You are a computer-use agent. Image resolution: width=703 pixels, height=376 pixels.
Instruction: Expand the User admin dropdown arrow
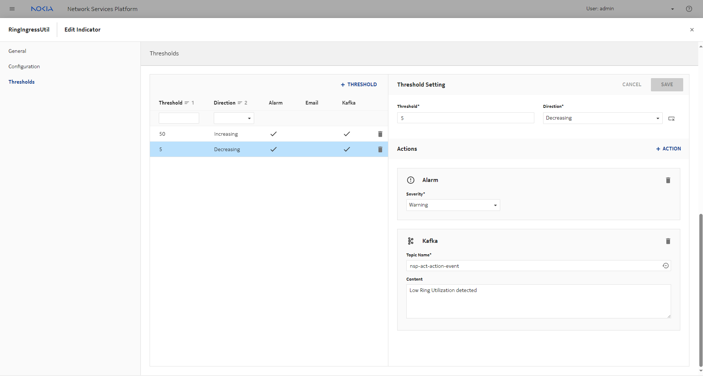point(673,9)
